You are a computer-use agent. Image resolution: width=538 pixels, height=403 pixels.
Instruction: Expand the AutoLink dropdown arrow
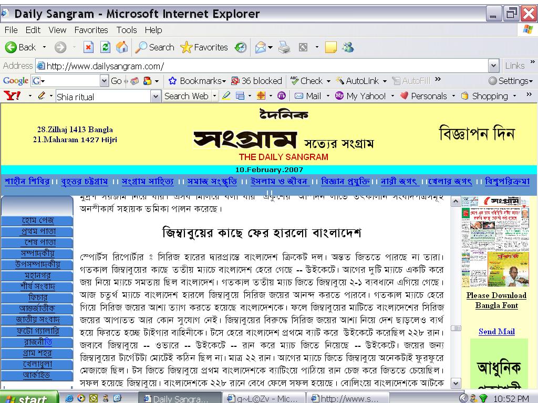point(385,81)
